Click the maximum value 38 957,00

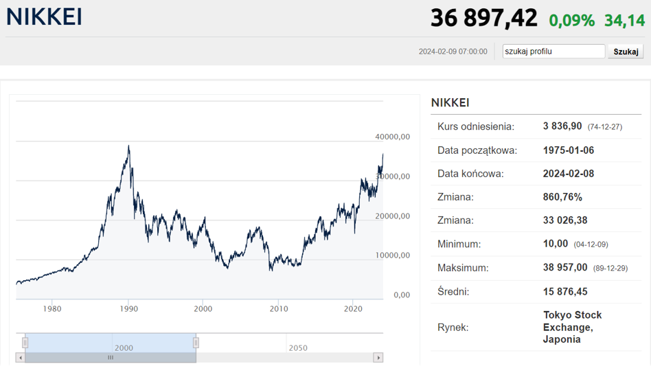pos(565,267)
